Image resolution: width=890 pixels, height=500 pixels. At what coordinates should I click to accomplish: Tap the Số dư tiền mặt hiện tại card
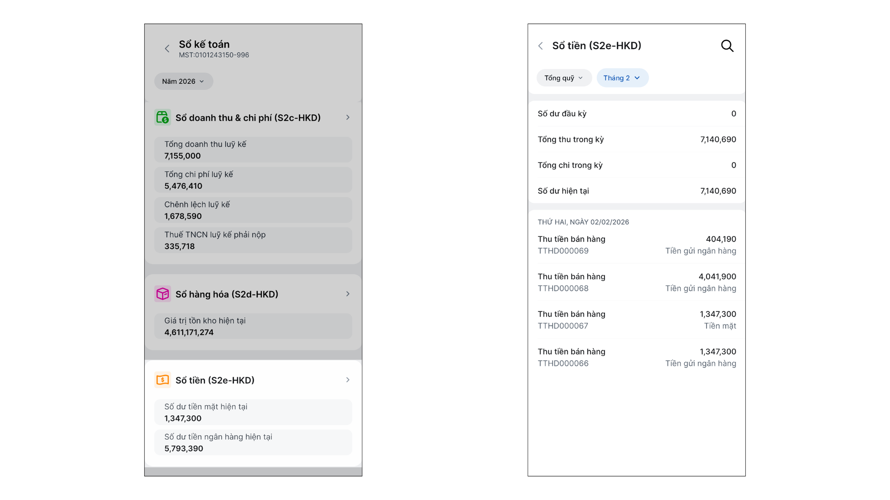253,412
